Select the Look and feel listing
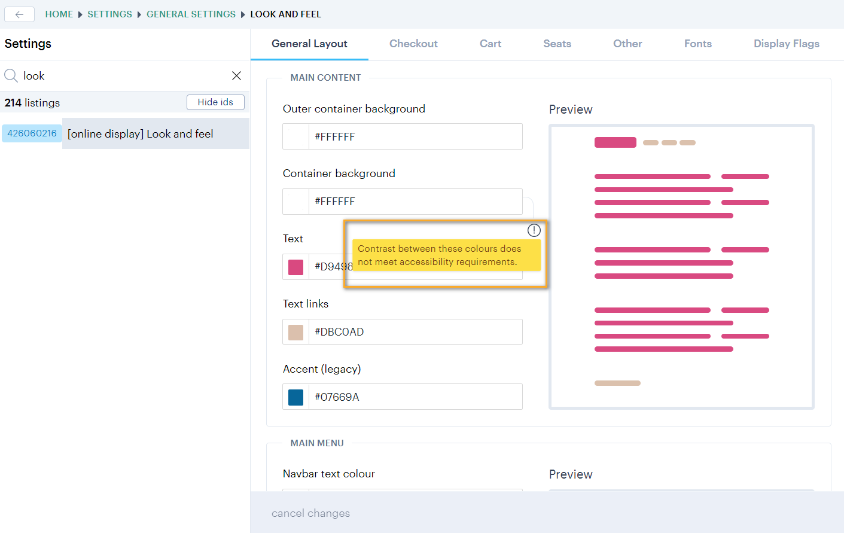Screen dimensions: 844x533 click(x=141, y=133)
